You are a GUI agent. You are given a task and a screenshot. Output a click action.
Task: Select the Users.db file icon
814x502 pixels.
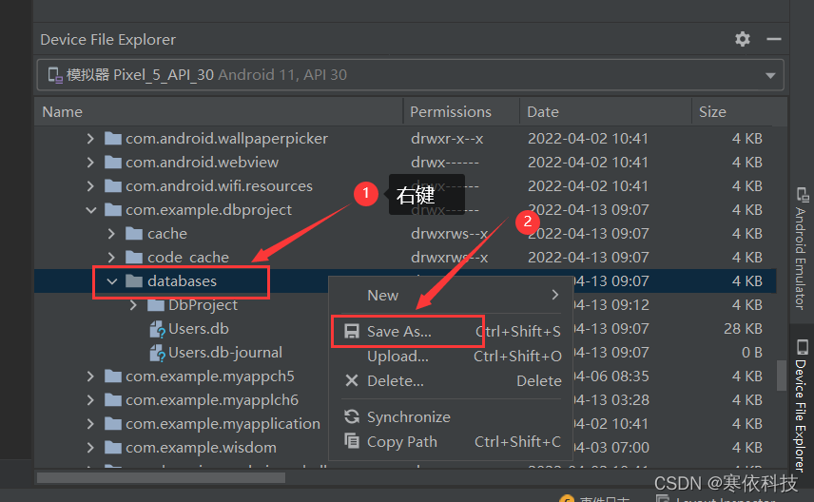[157, 329]
